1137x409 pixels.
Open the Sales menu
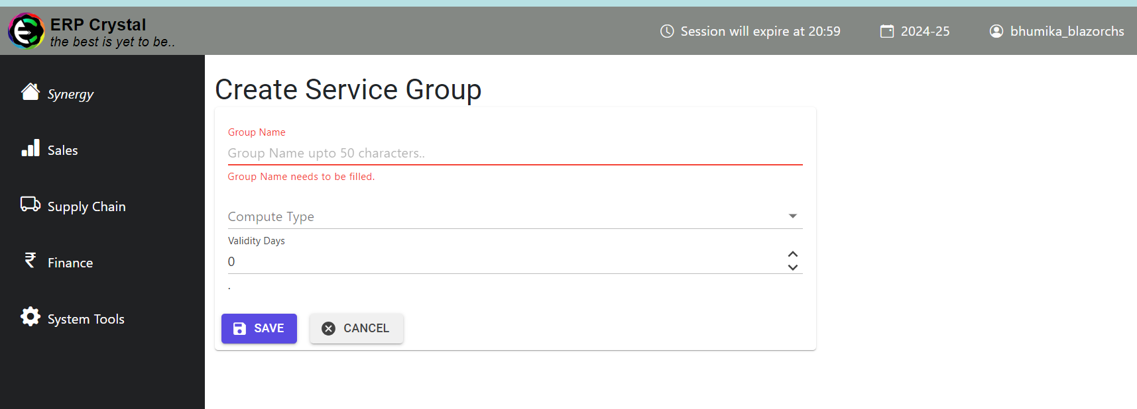(x=63, y=150)
